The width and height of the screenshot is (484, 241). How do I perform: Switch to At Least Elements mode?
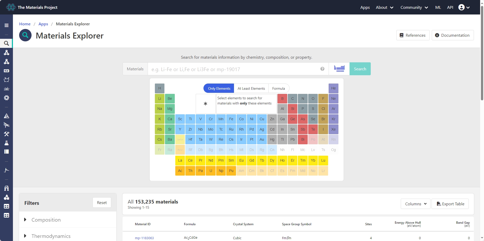(251, 88)
